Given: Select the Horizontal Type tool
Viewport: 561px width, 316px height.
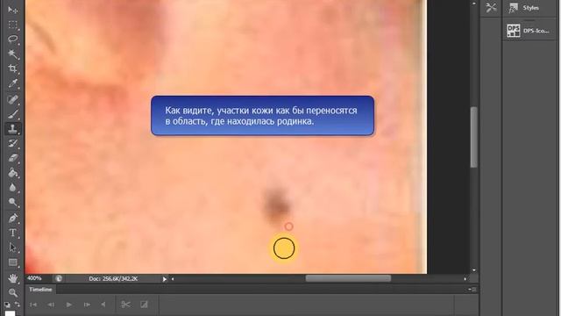Looking at the screenshot, I should 13,233.
